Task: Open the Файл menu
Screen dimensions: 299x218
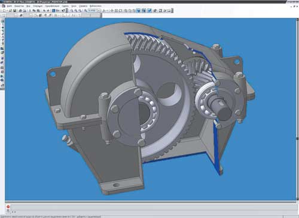Action: [10, 6]
